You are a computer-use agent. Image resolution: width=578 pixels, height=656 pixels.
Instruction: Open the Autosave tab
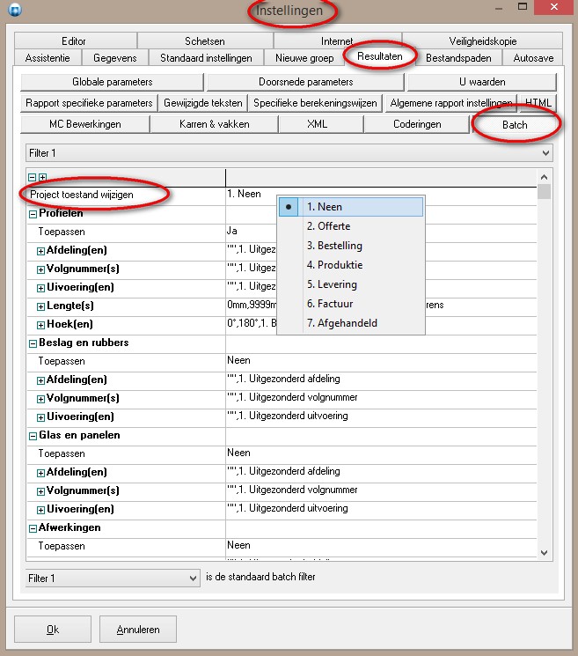coord(533,58)
